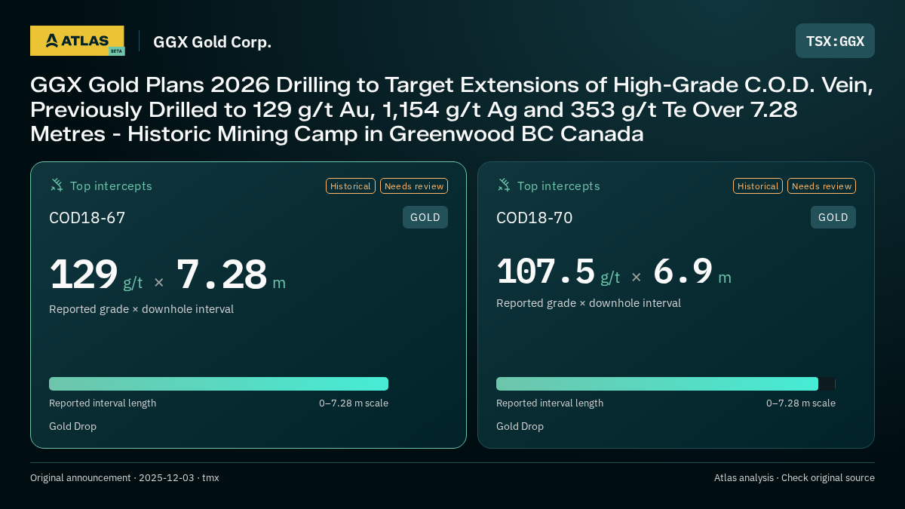Image resolution: width=905 pixels, height=509 pixels.
Task: Click 0–7.28 m scale in COD18-67 card
Action: 354,403
